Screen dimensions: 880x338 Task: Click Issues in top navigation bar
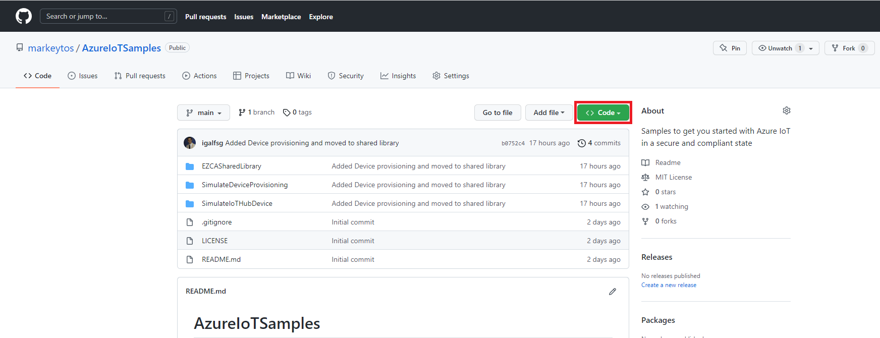point(244,17)
